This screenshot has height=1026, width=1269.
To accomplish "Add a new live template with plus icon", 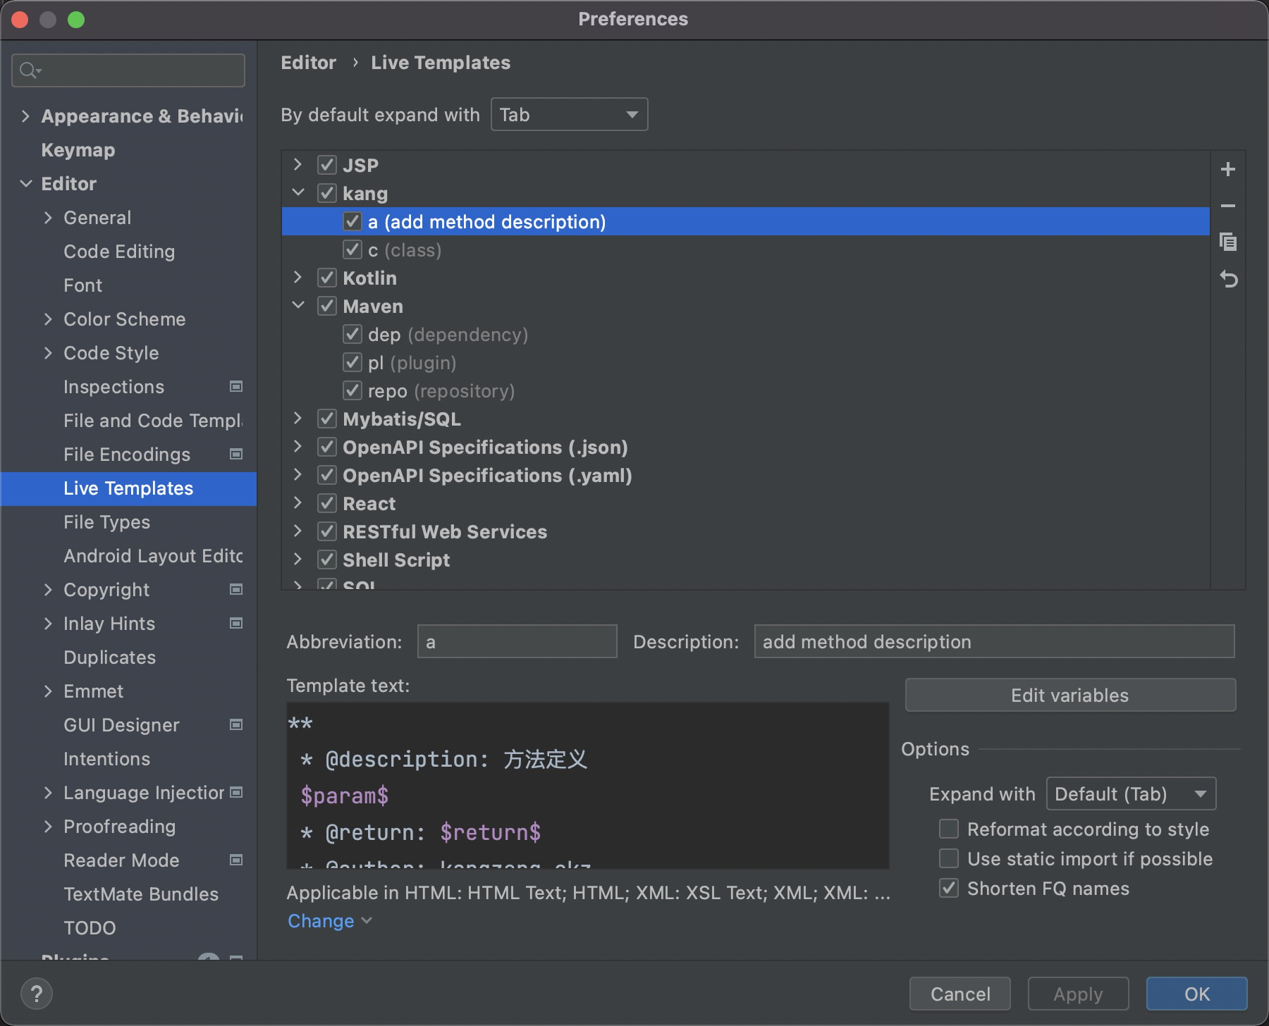I will pyautogui.click(x=1227, y=169).
